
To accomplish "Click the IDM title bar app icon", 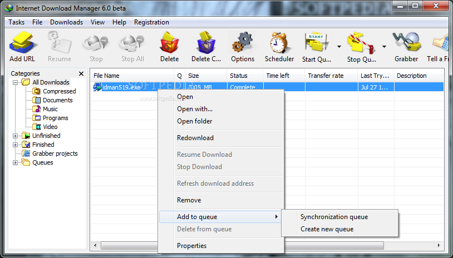I will pos(9,8).
